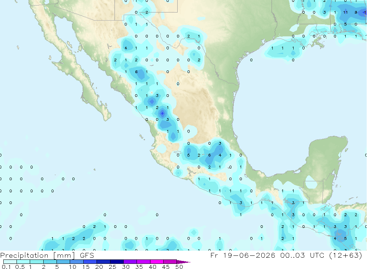
Task: Click the '30' legend scale label
Action: coord(126,267)
